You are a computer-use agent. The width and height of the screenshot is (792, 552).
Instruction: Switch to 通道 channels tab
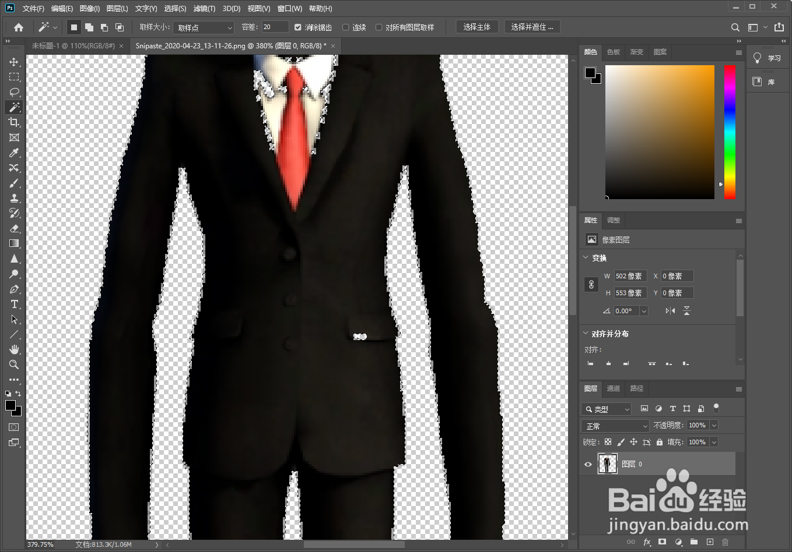pos(614,388)
